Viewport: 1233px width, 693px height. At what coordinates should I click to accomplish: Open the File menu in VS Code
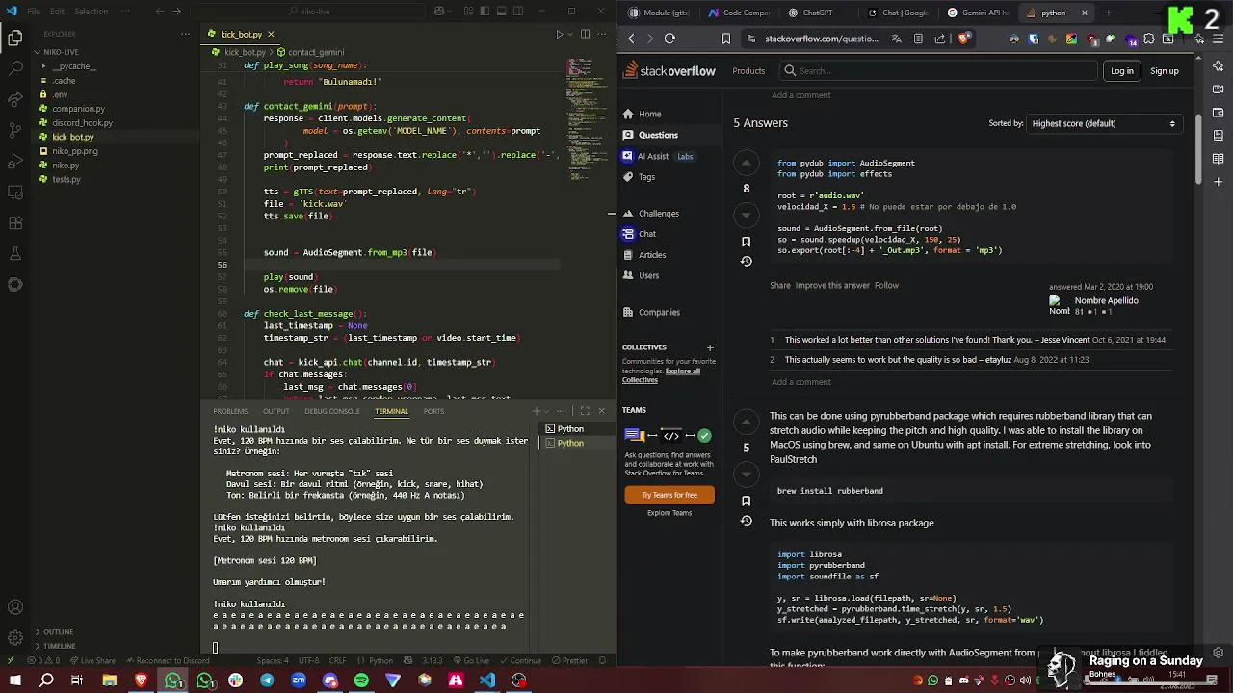[x=34, y=12]
